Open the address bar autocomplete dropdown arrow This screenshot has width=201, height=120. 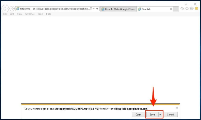click(x=94, y=9)
